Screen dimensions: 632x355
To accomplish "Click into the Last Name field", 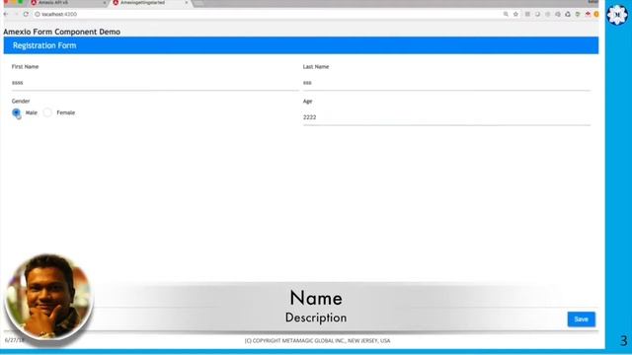I will click(x=446, y=83).
